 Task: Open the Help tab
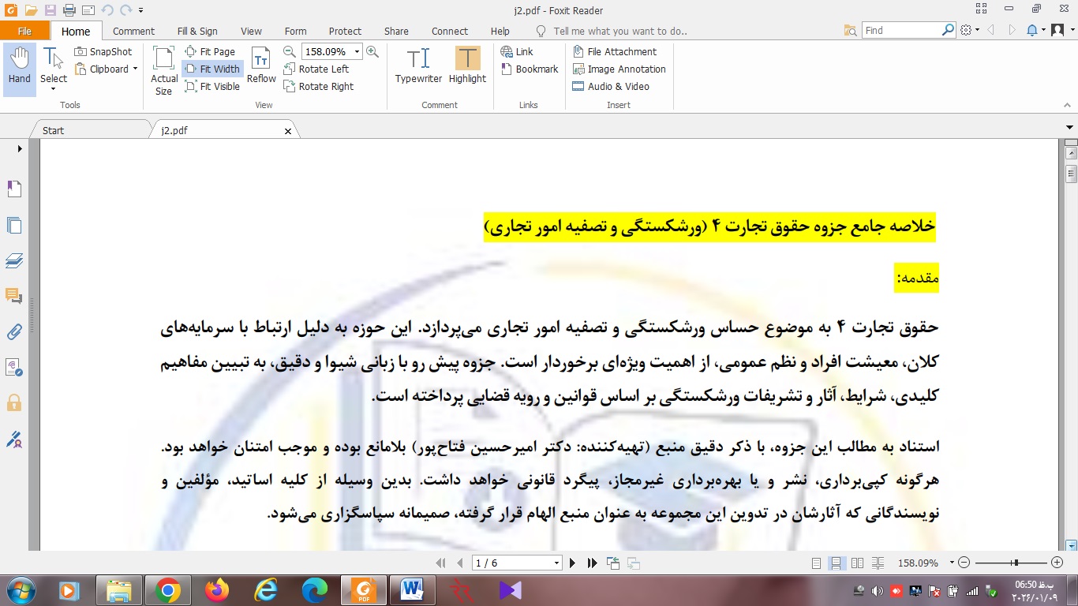[500, 31]
